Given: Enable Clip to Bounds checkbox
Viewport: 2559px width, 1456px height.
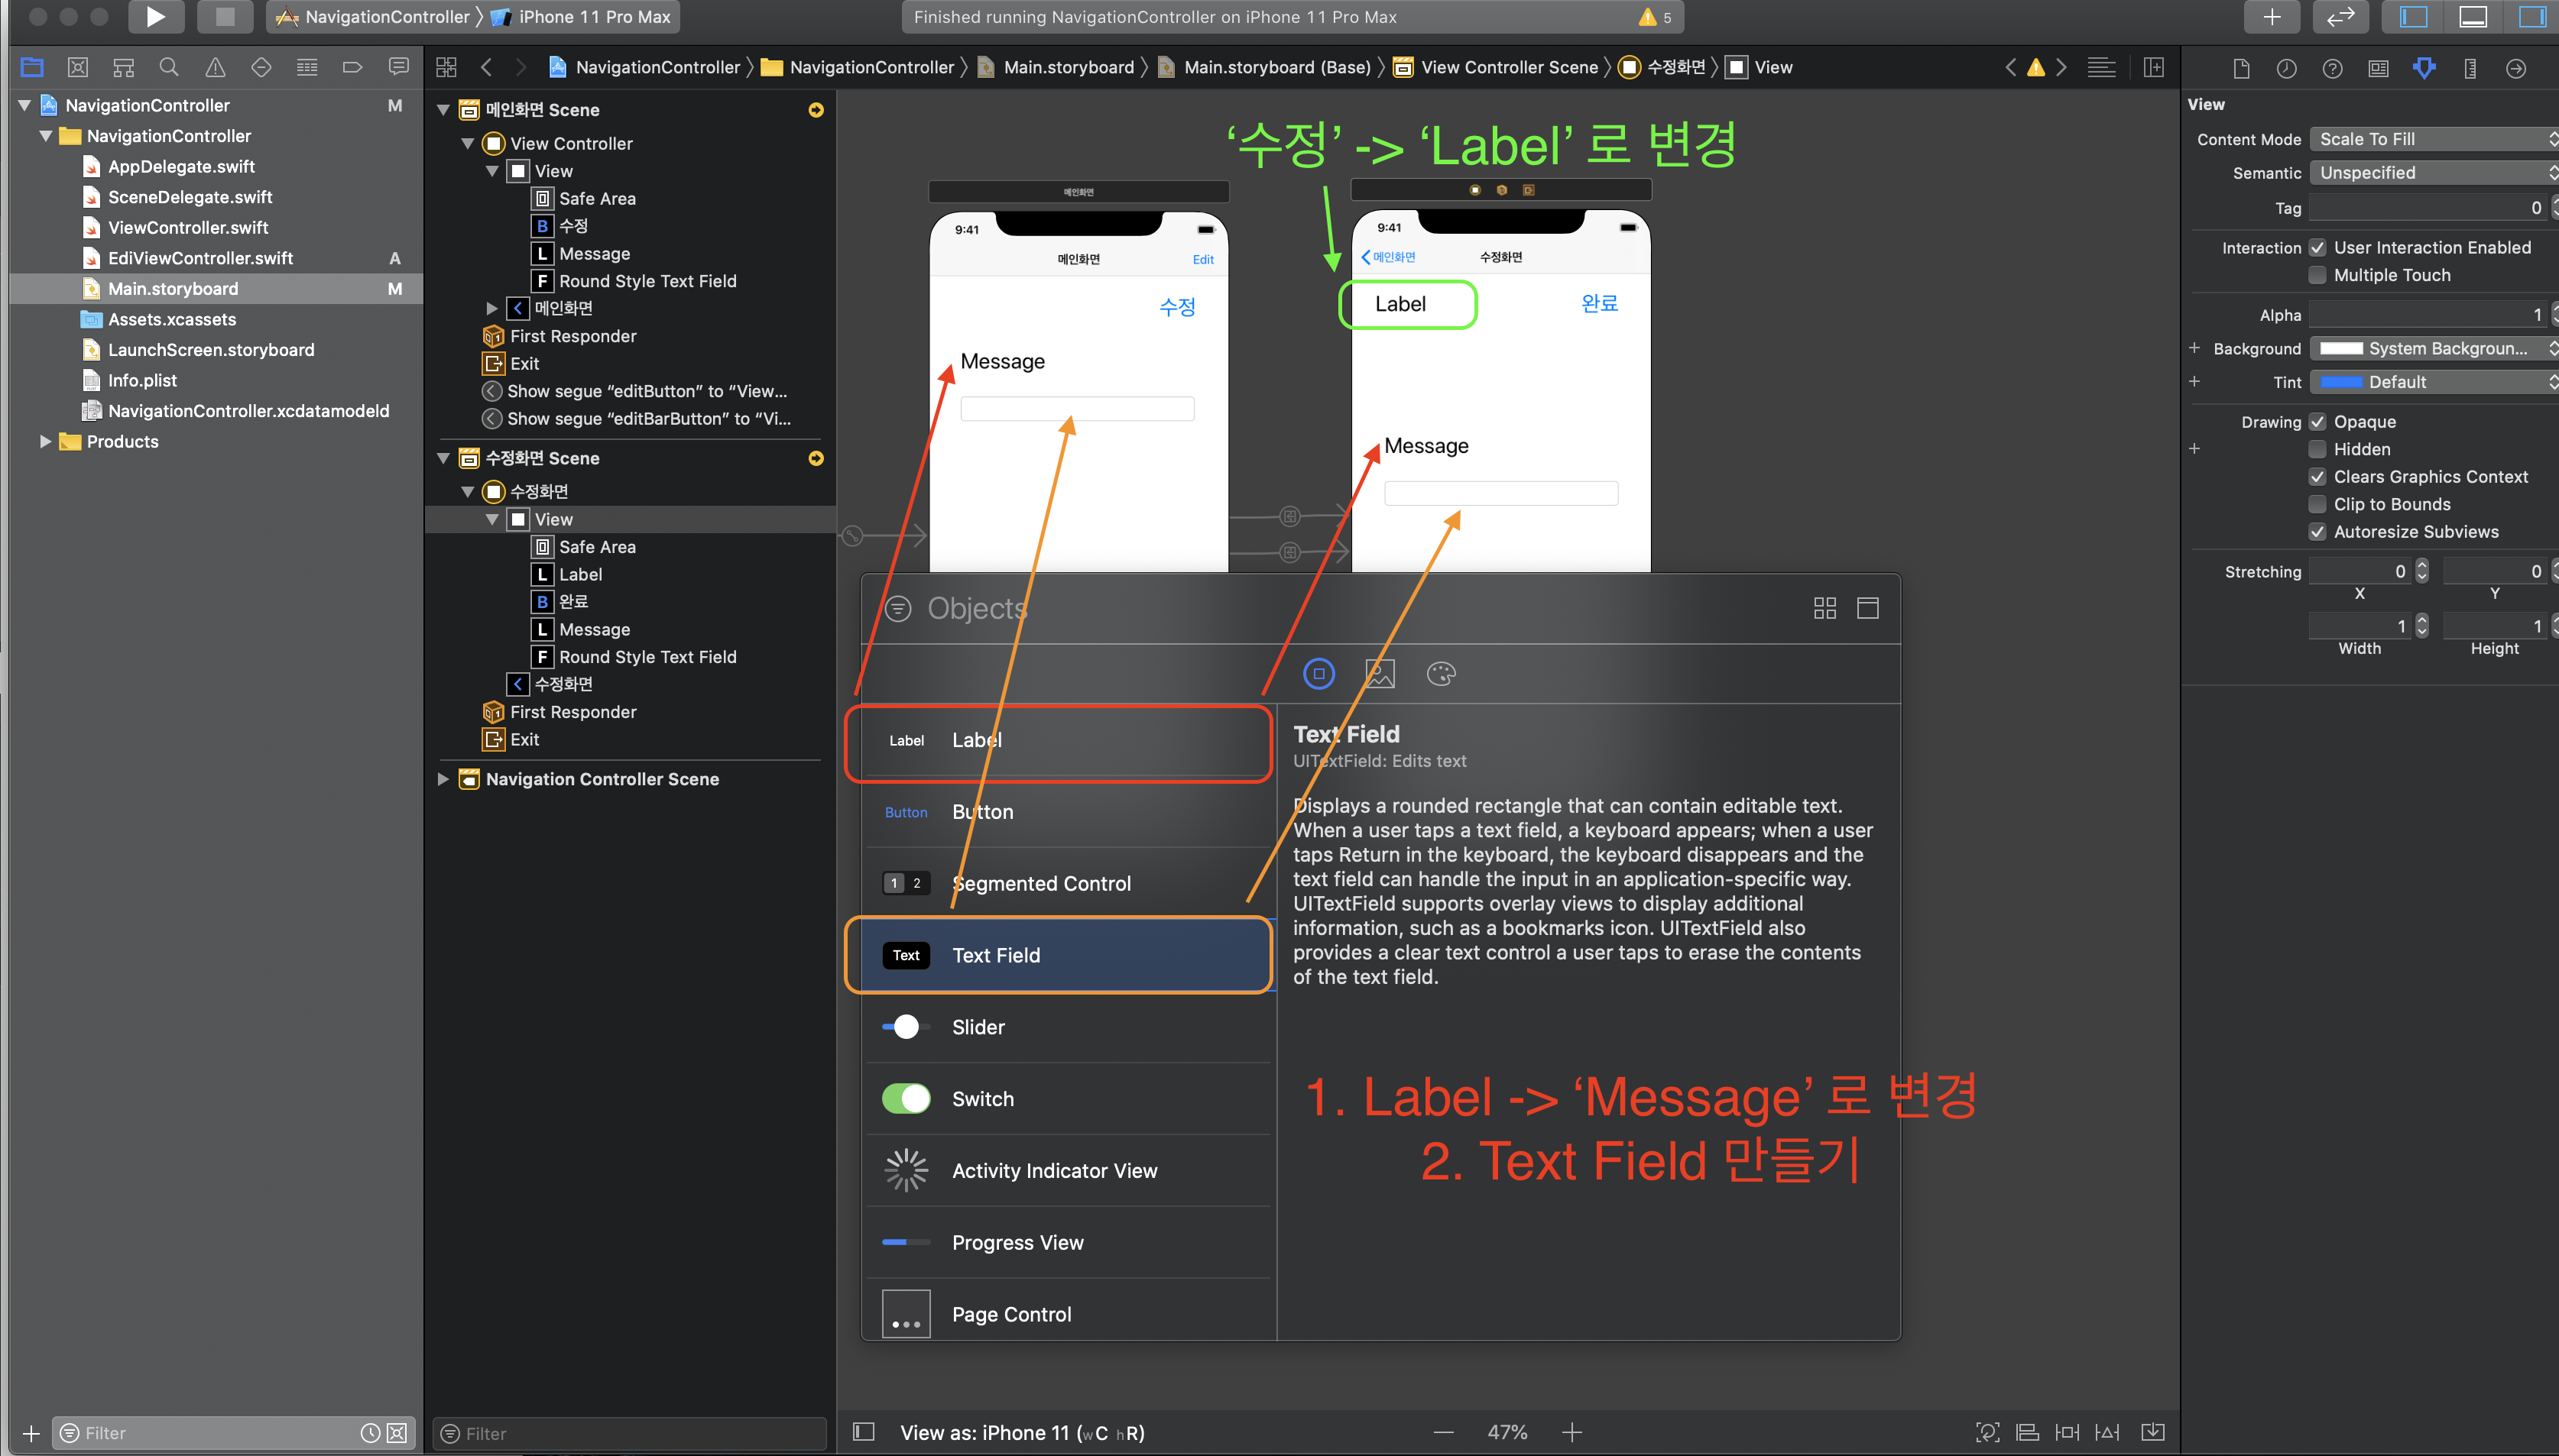Looking at the screenshot, I should pyautogui.click(x=2317, y=505).
